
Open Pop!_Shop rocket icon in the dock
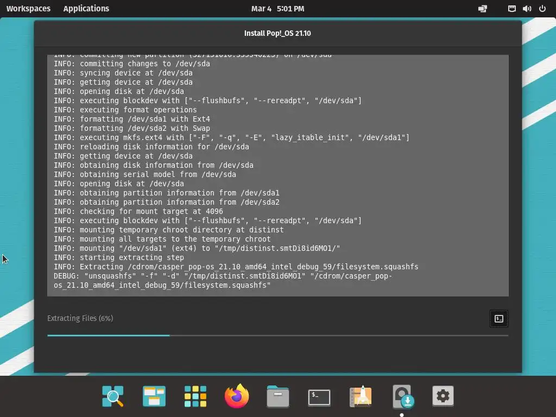361,396
